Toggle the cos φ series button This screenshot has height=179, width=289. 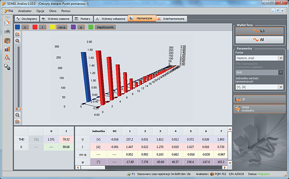click(x=62, y=27)
